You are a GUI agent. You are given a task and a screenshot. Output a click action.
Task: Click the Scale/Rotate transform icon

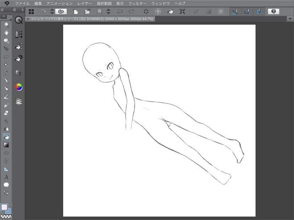(182, 12)
